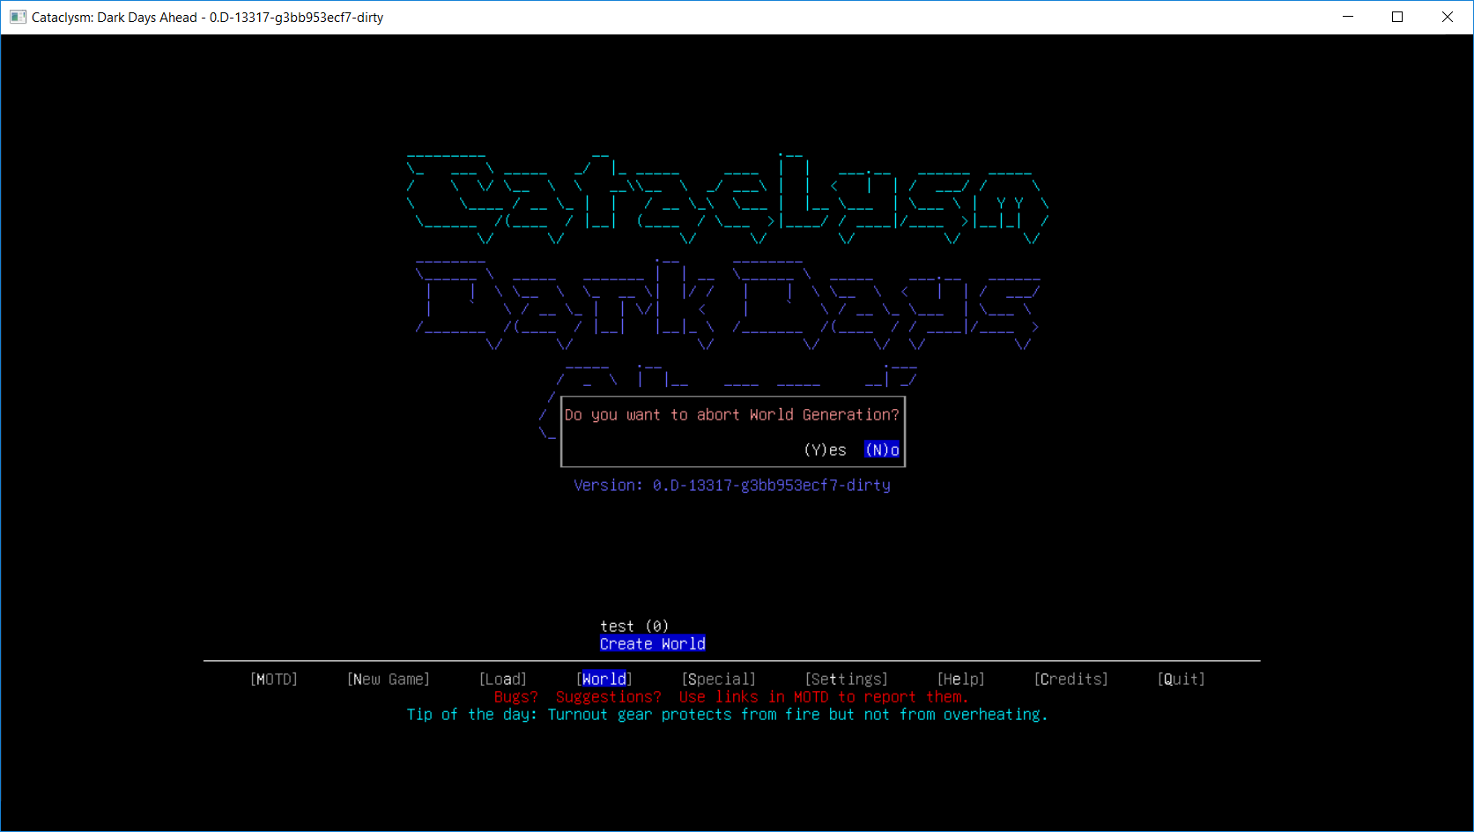Choose (N)o in abort dialog
This screenshot has width=1474, height=832.
click(x=882, y=449)
